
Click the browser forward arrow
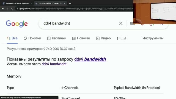click(7, 9)
